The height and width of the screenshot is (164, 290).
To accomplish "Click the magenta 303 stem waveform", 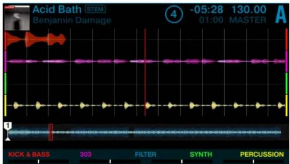I will click(146, 61).
